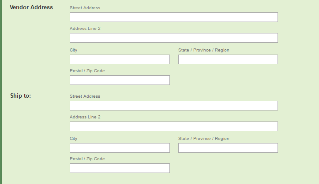Focus the Vendor Postal / Zip Code field
Screen dimensions: 319x184
[120, 80]
